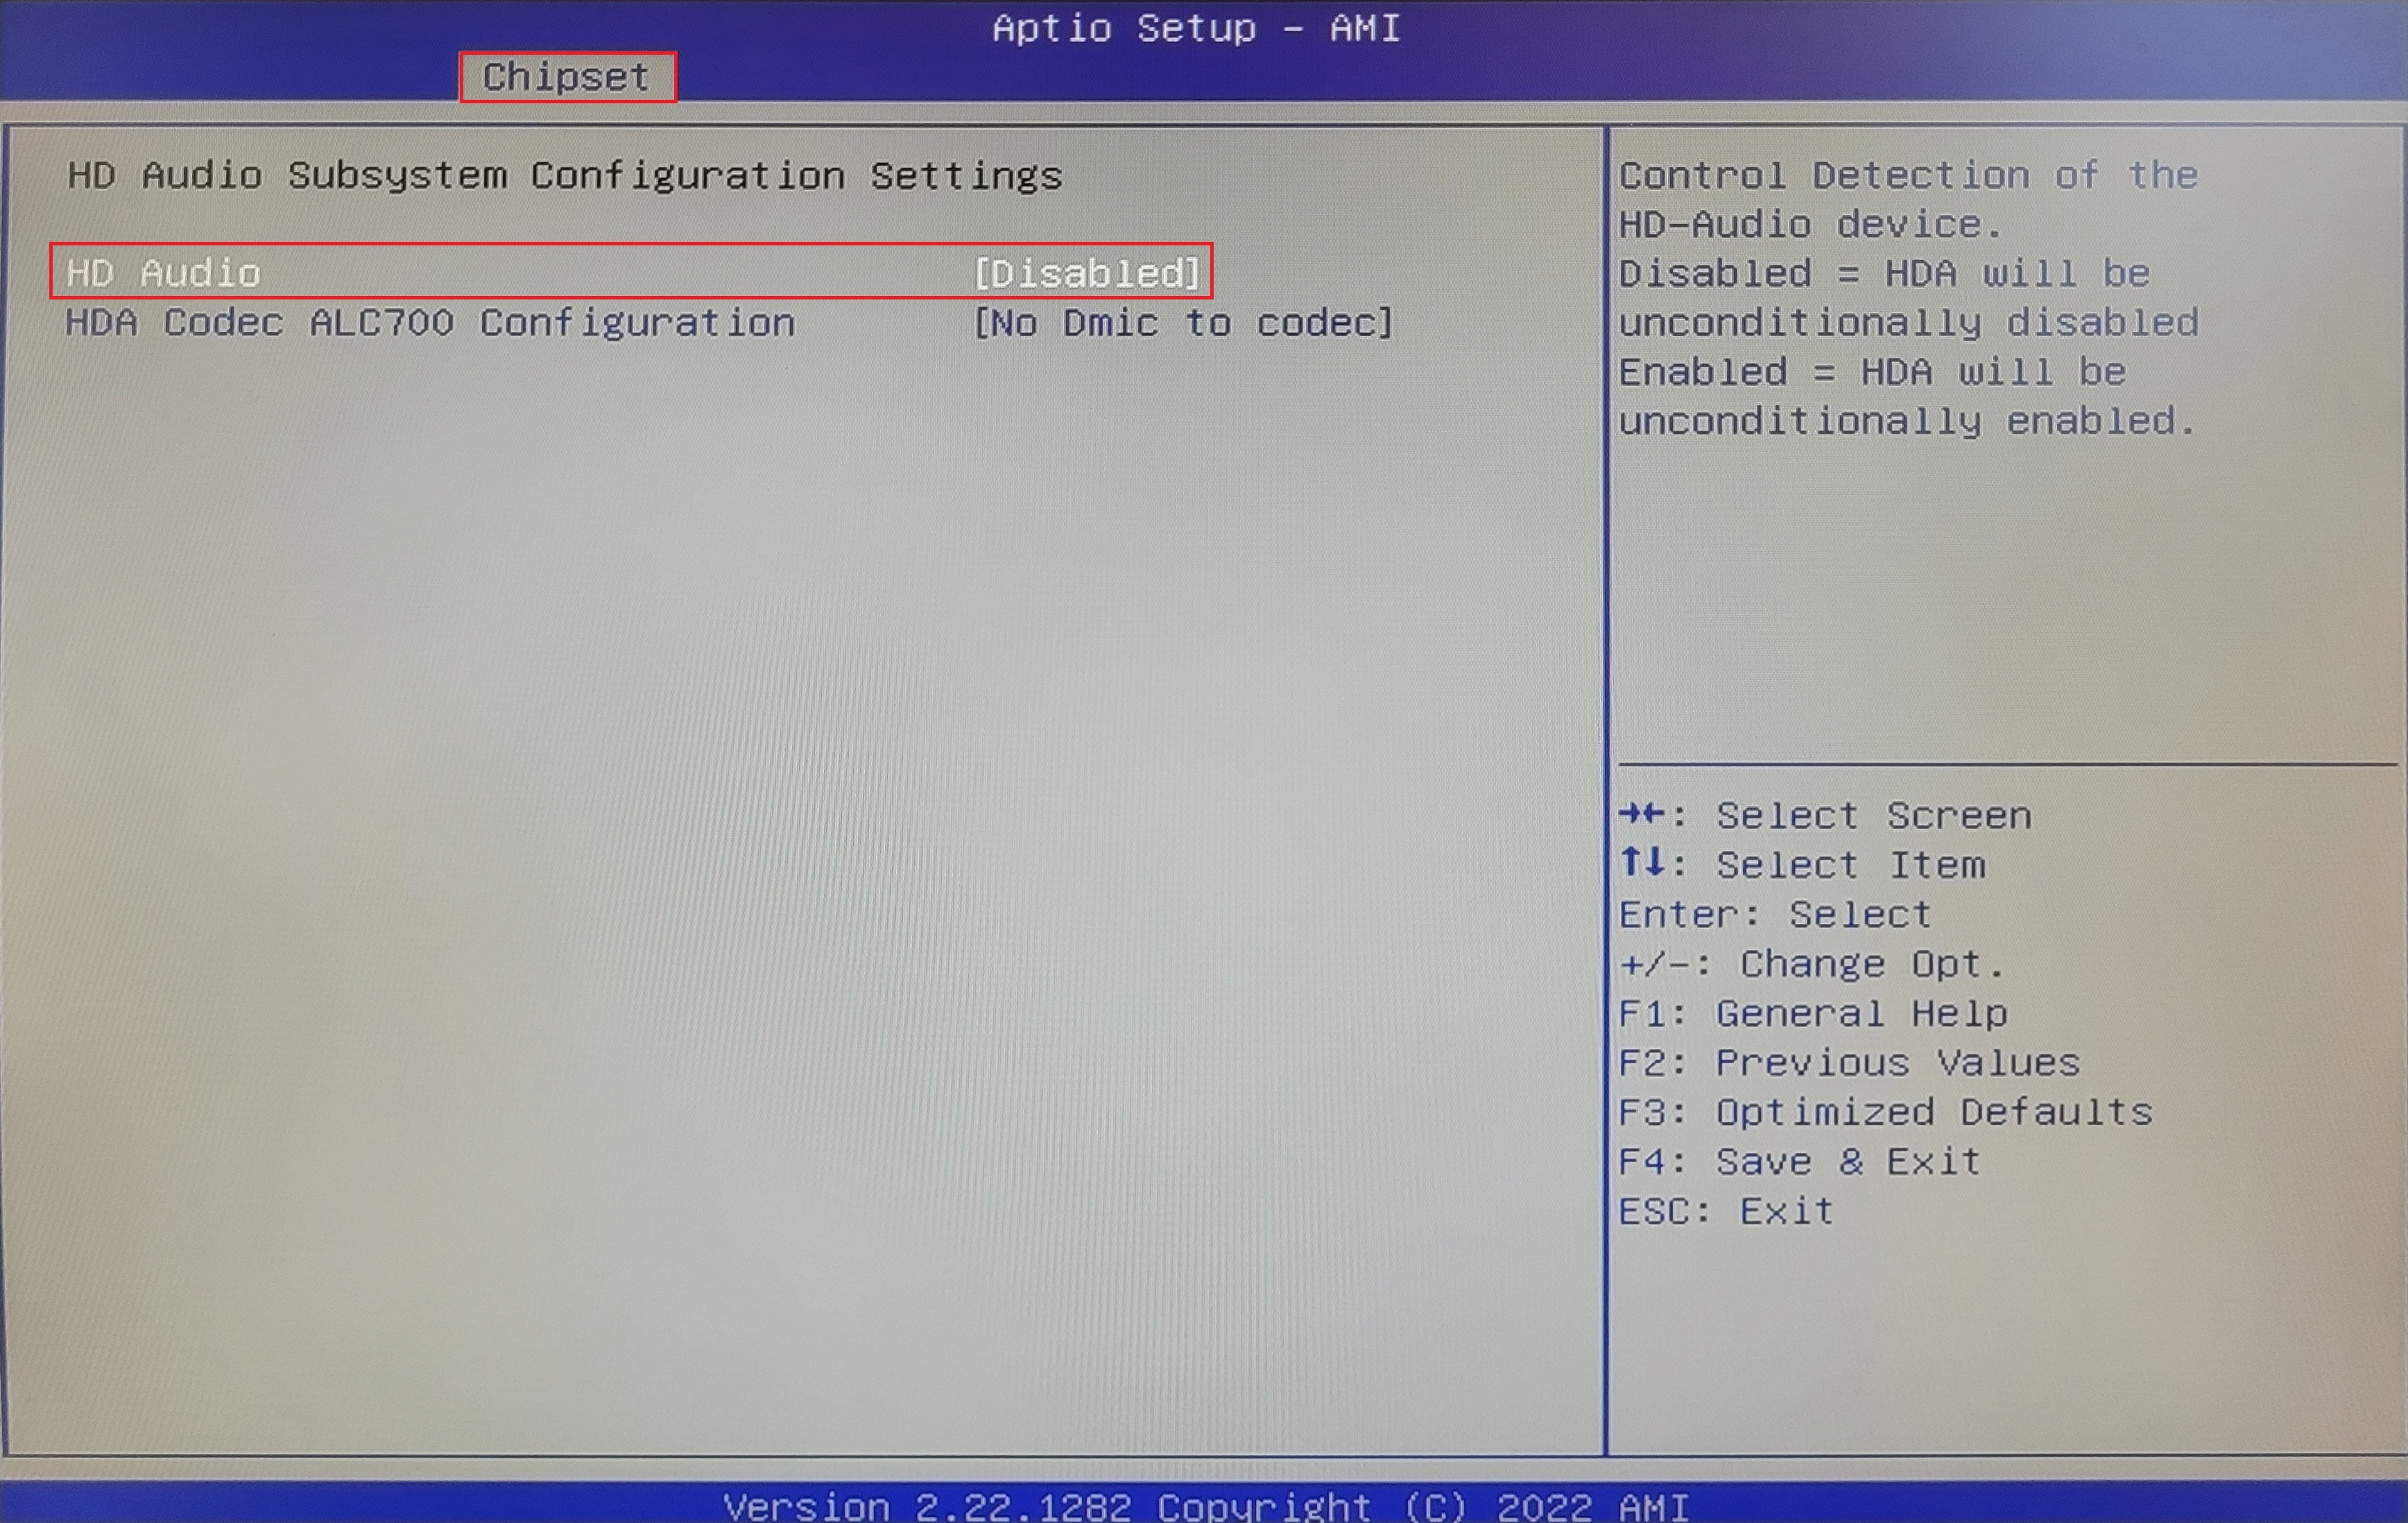
Task: Click the HD Audio Subsystem Configuration Settings heading
Action: click(565, 176)
